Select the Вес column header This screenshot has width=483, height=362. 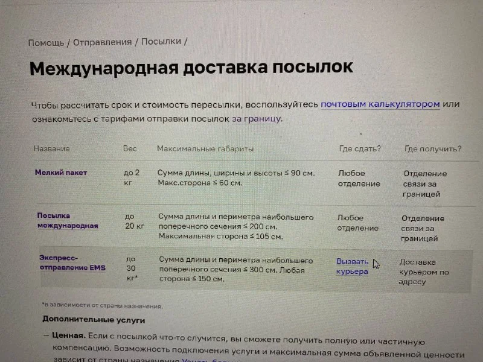[x=130, y=148]
